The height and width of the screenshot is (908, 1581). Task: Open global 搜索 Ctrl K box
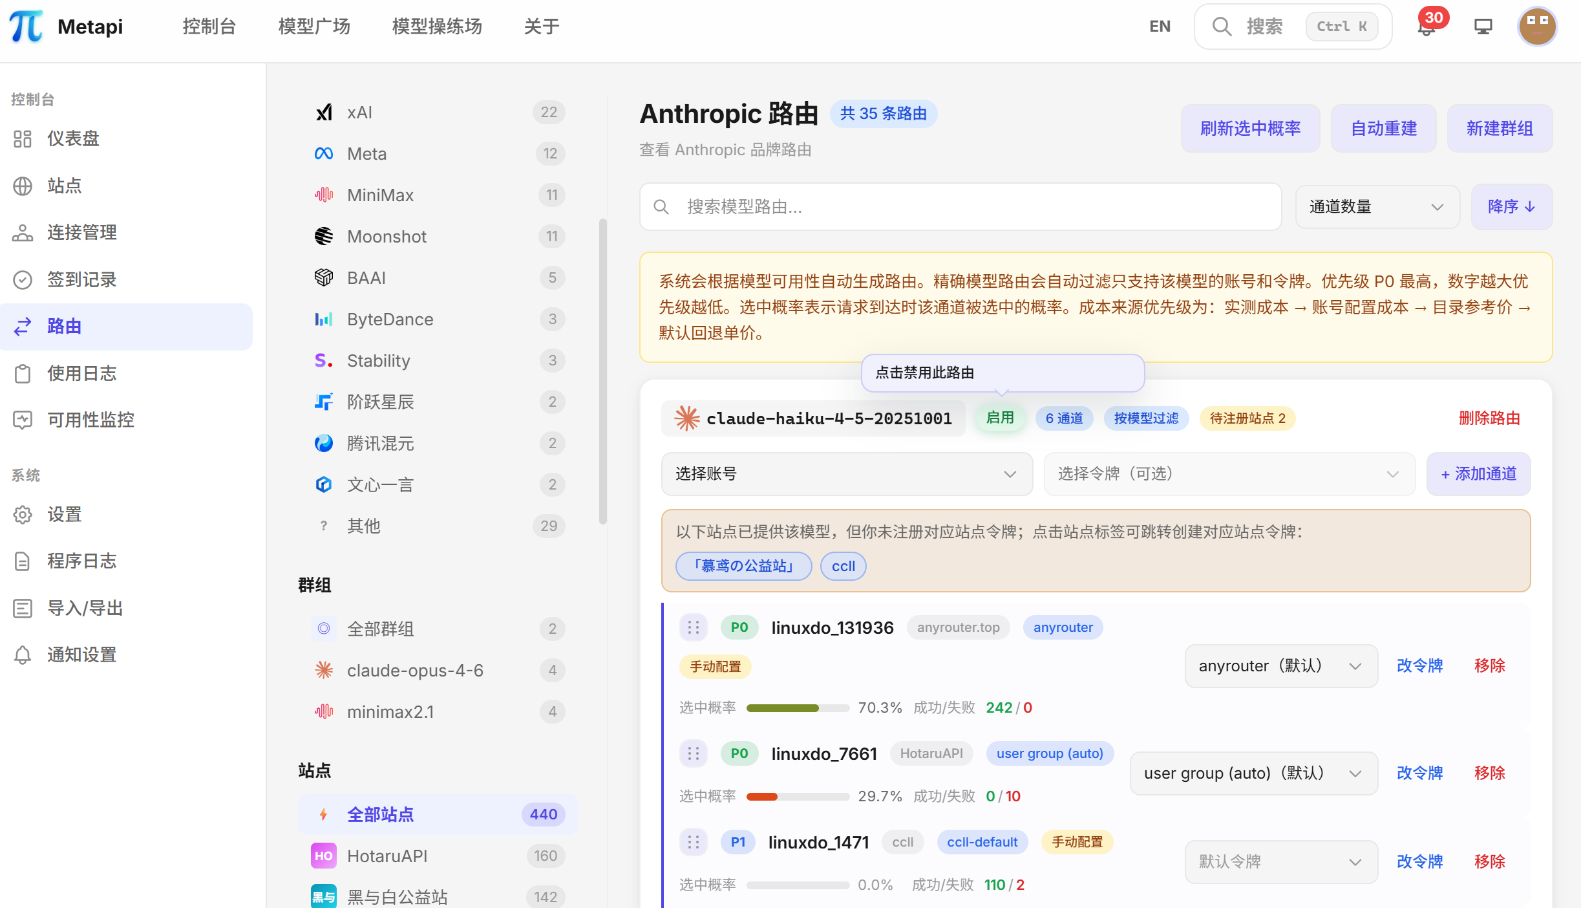pos(1293,27)
